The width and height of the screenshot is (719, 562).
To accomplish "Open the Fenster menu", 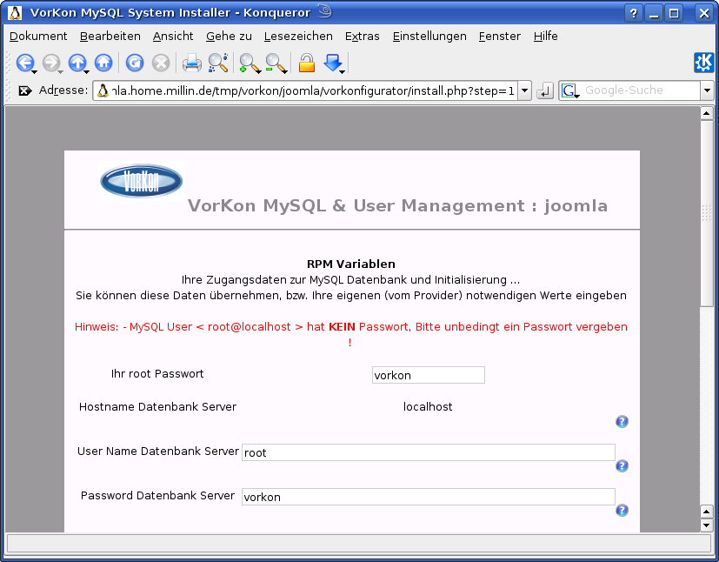I will point(499,37).
